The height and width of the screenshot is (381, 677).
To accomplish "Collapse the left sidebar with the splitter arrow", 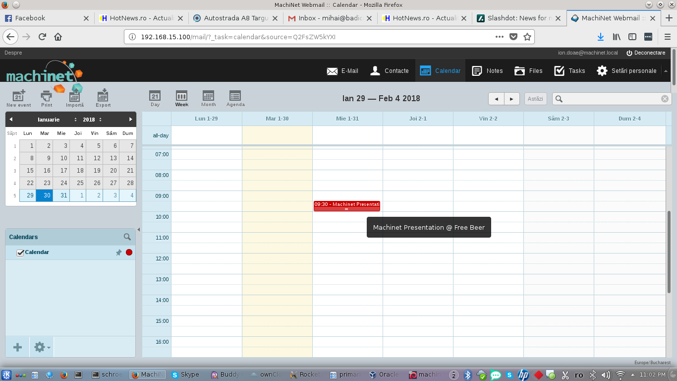I will (139, 229).
